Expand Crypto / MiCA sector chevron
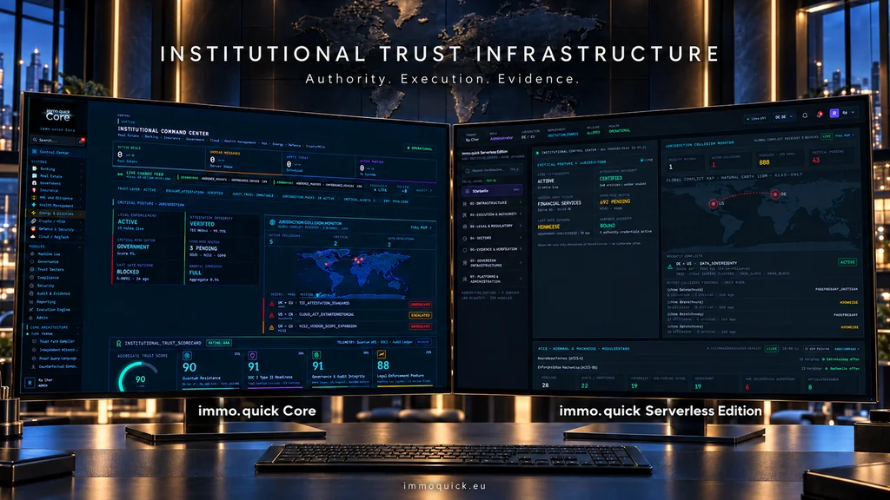This screenshot has width=890, height=500. [81, 221]
